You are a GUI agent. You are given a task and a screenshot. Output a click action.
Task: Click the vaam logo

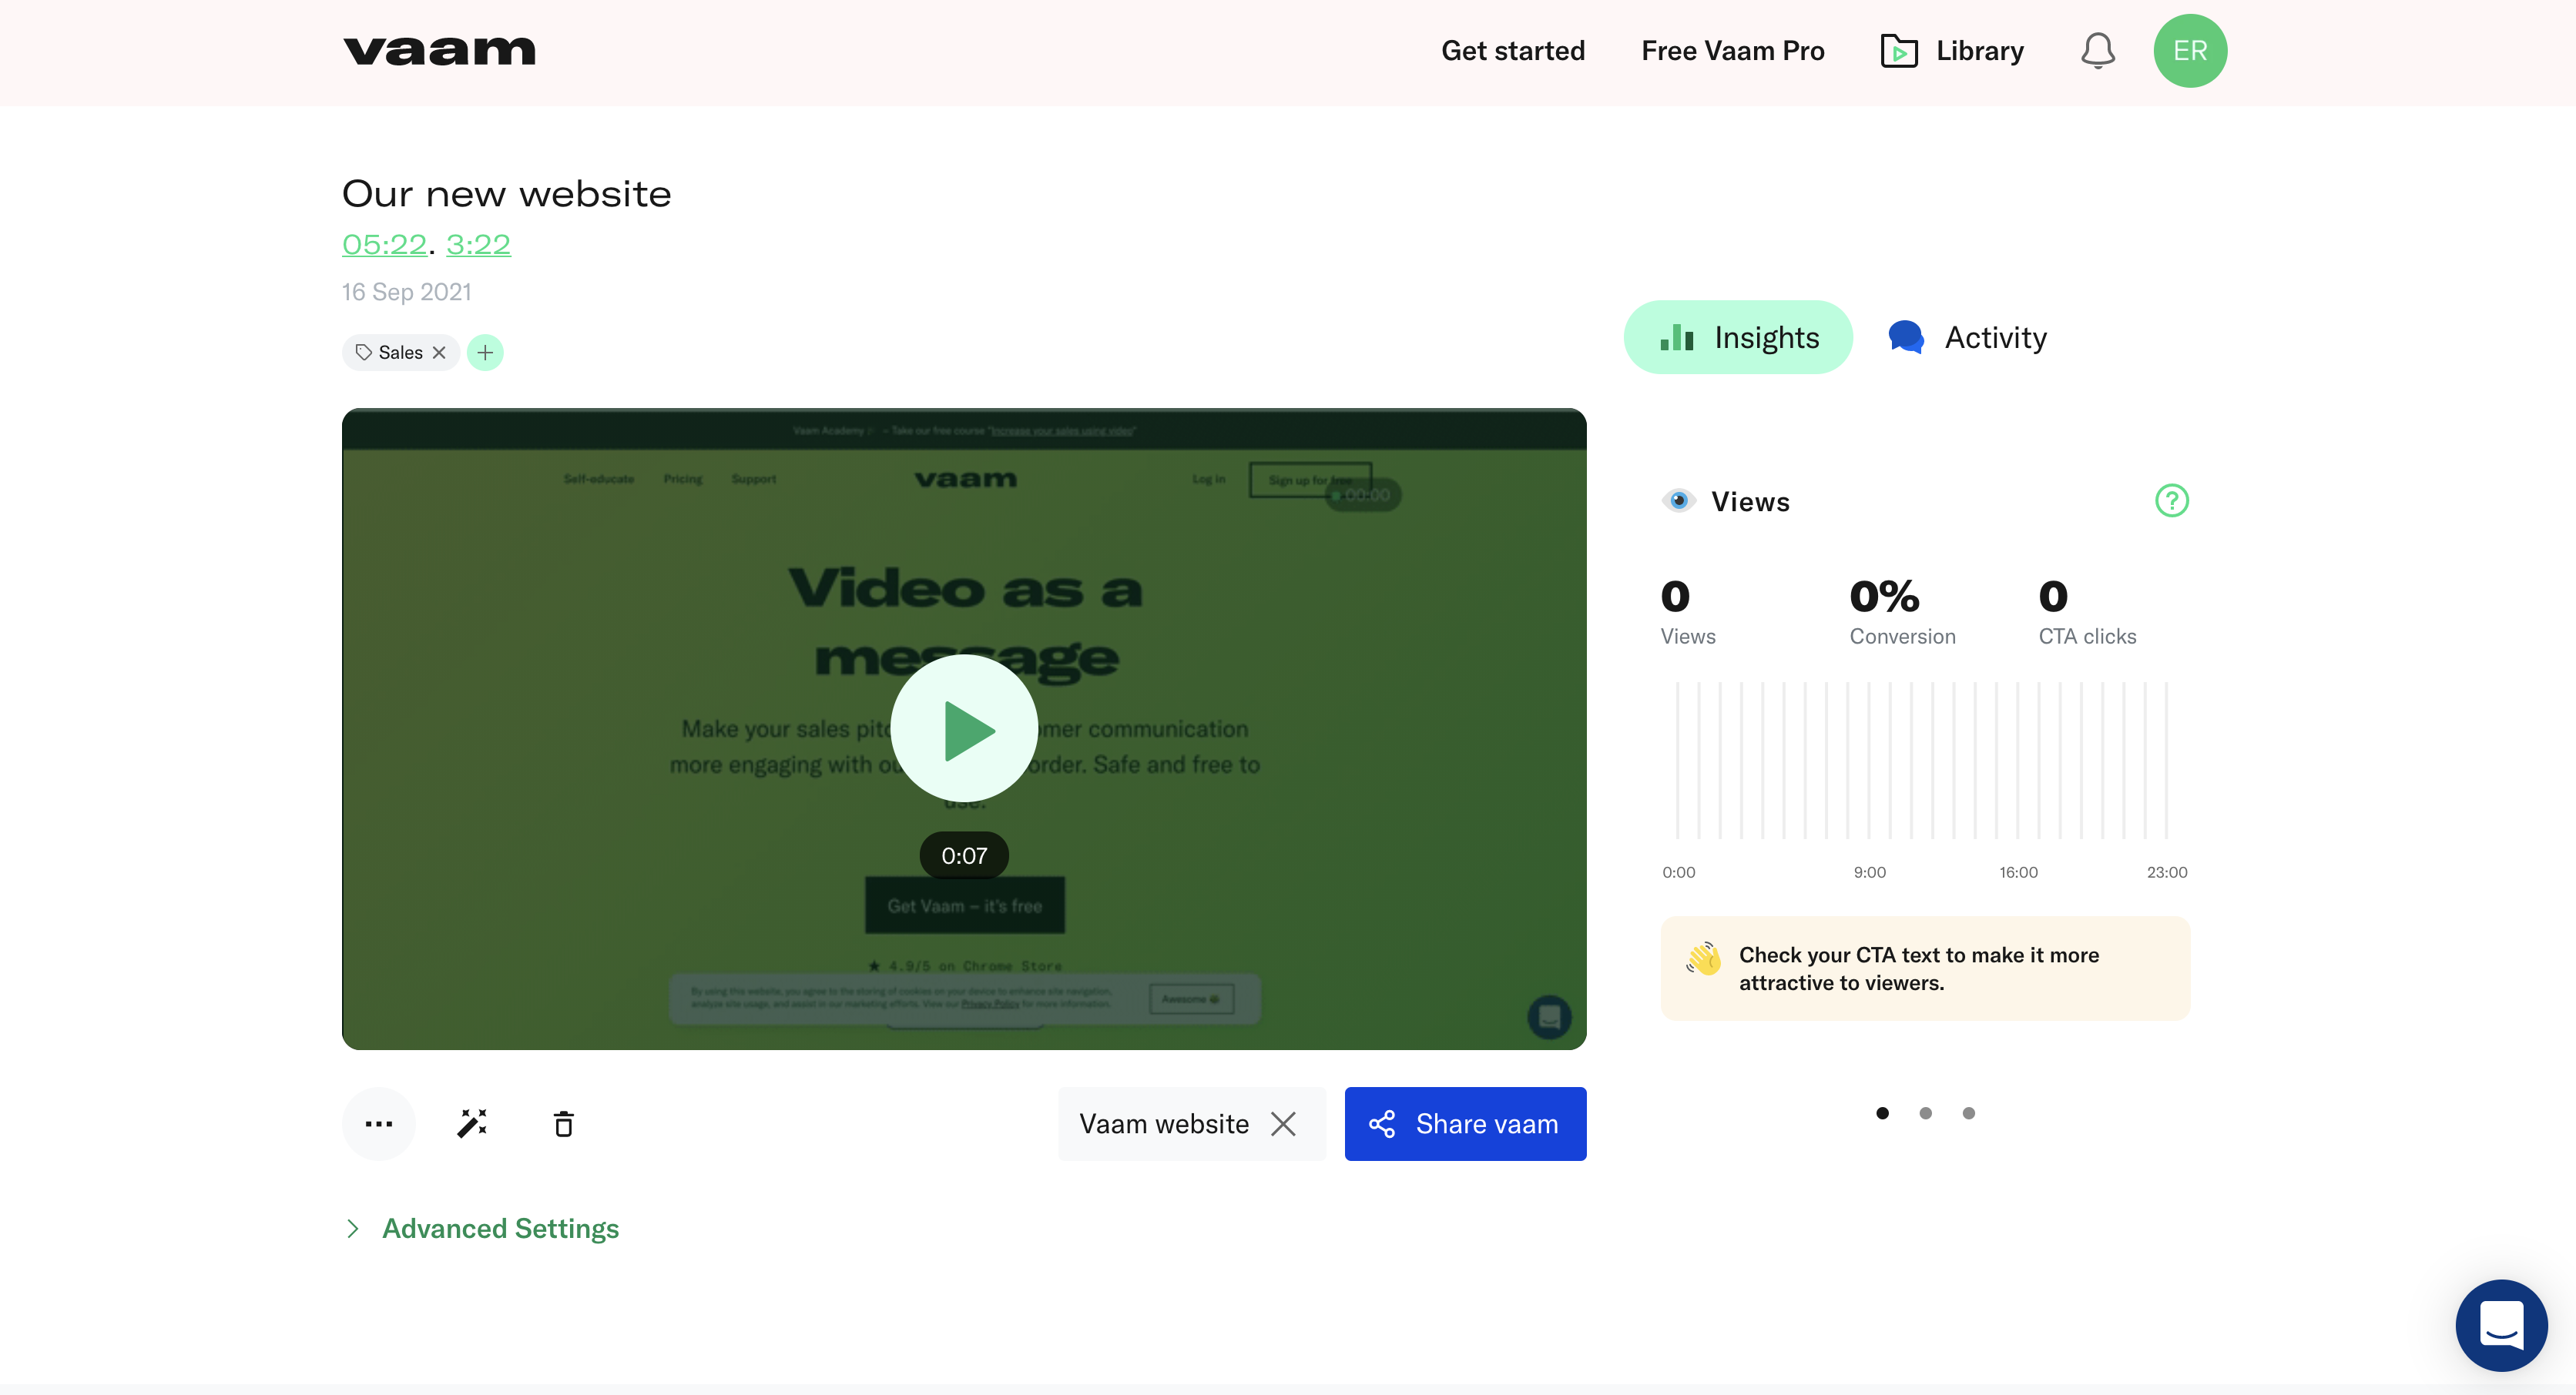(x=438, y=50)
